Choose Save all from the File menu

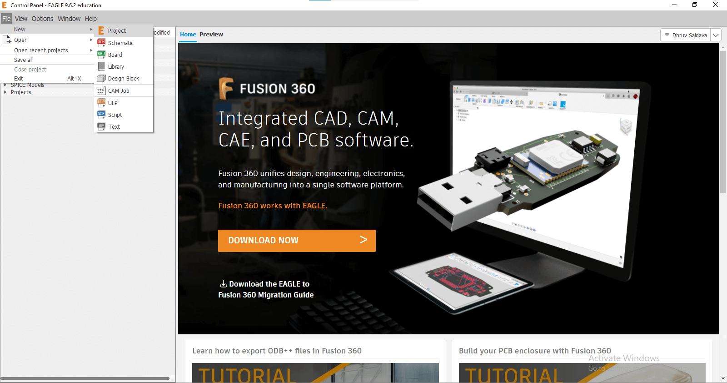point(47,60)
